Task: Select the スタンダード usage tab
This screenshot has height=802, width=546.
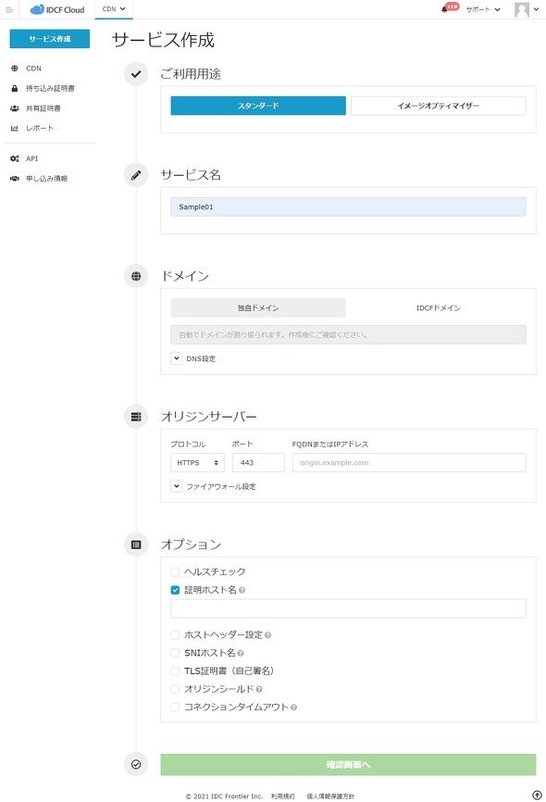Action: tap(258, 106)
